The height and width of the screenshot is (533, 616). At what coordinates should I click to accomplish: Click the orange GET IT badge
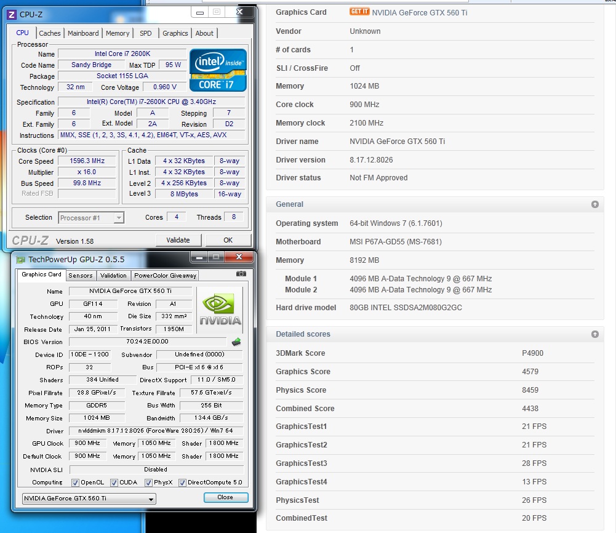click(359, 12)
